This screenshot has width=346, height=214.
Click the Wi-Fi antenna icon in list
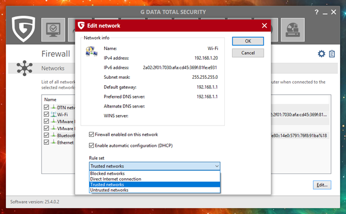pyautogui.click(x=53, y=114)
